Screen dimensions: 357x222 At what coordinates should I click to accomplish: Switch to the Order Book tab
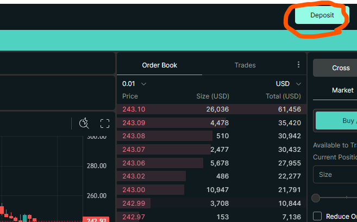pos(159,65)
